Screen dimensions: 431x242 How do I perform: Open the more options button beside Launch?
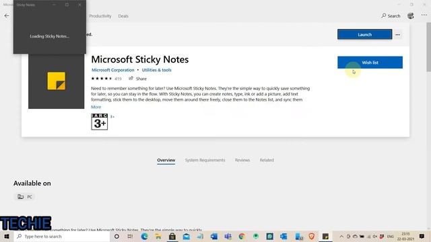(x=398, y=34)
